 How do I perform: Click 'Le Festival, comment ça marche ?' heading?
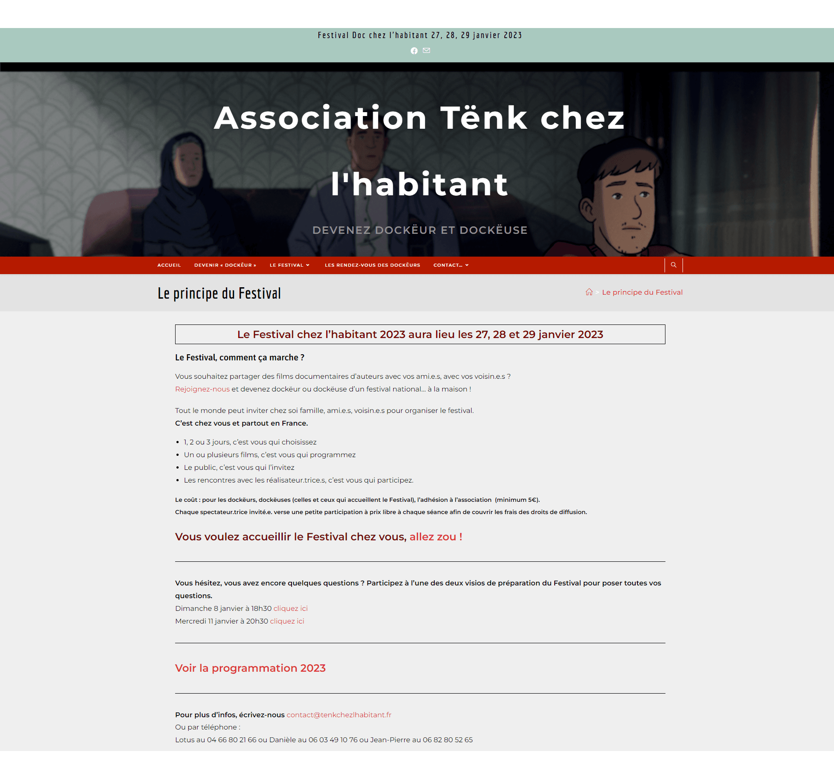click(x=240, y=357)
